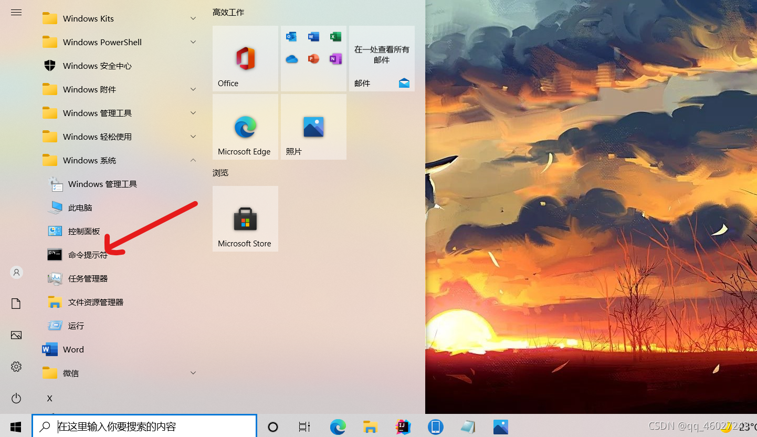Screen dimensions: 757x437
Task: Open Word in the app list
Action: point(121,349)
